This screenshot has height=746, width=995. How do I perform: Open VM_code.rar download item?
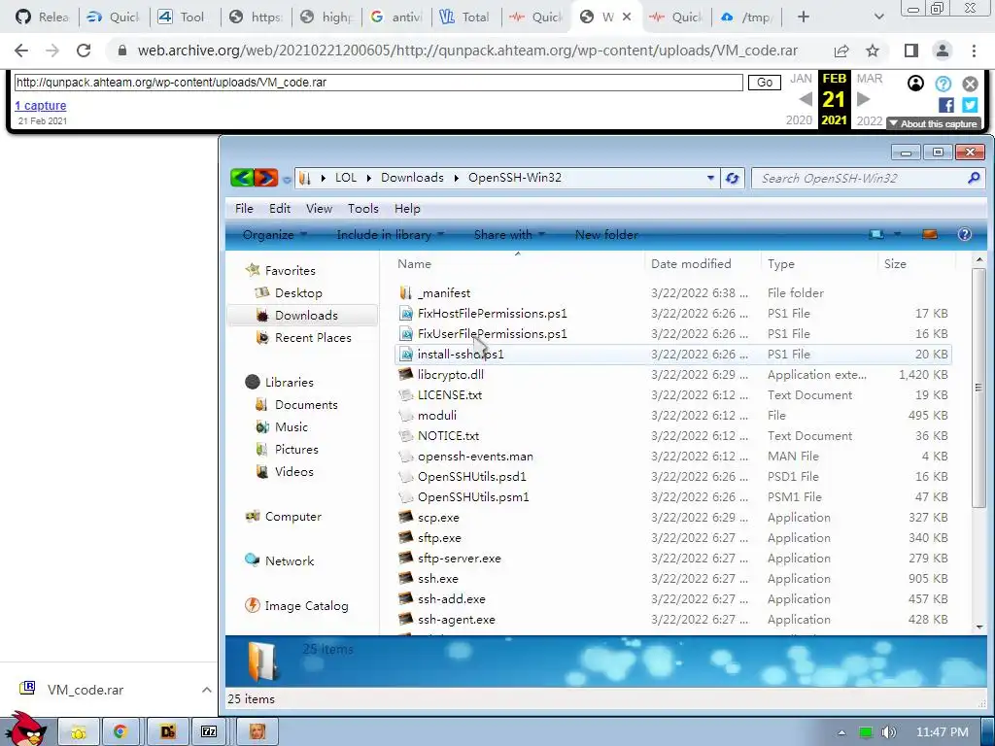(86, 690)
